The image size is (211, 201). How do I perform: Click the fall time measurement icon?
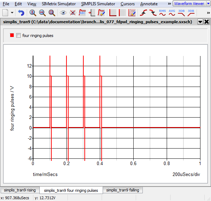tap(153, 13)
